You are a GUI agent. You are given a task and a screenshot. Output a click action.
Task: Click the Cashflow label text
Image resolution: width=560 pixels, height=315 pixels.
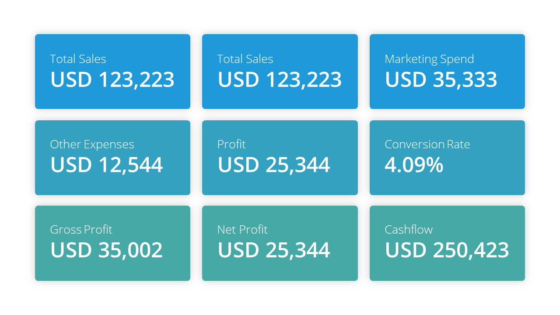[x=409, y=230]
